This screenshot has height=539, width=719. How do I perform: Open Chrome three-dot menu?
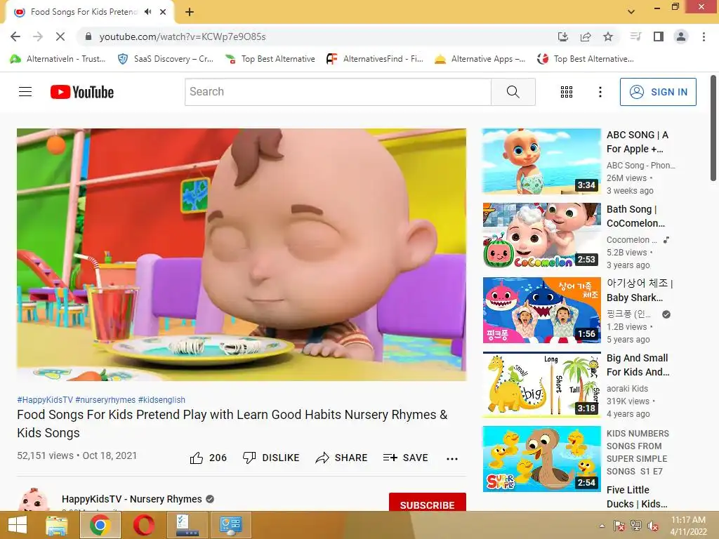(704, 36)
